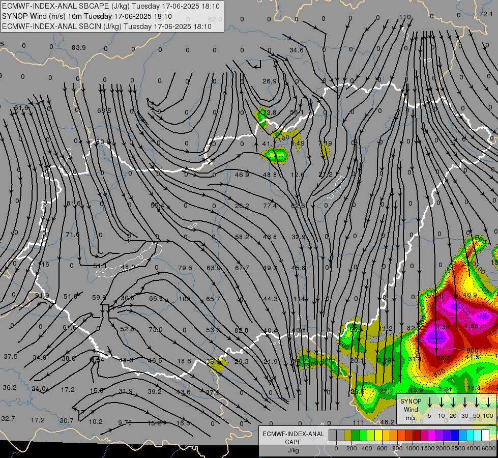Pick the olive swatch in CAPE legend
This screenshot has width=498, height=458.
click(348, 436)
